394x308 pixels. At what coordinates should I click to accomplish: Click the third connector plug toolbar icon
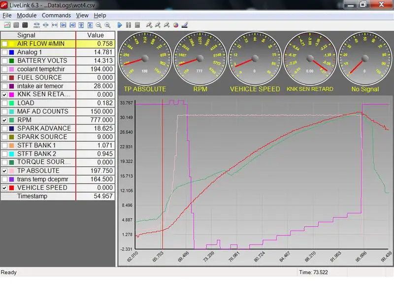[x=166, y=25]
